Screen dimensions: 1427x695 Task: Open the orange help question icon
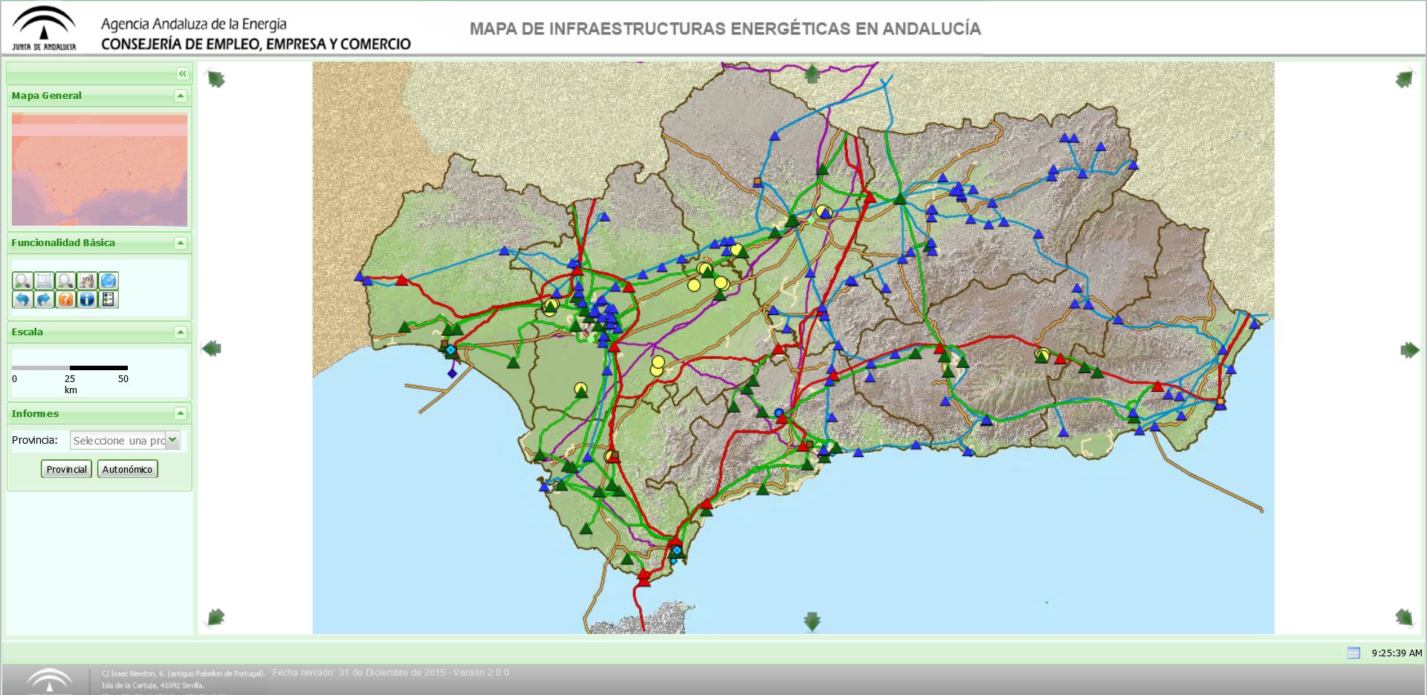[x=65, y=300]
